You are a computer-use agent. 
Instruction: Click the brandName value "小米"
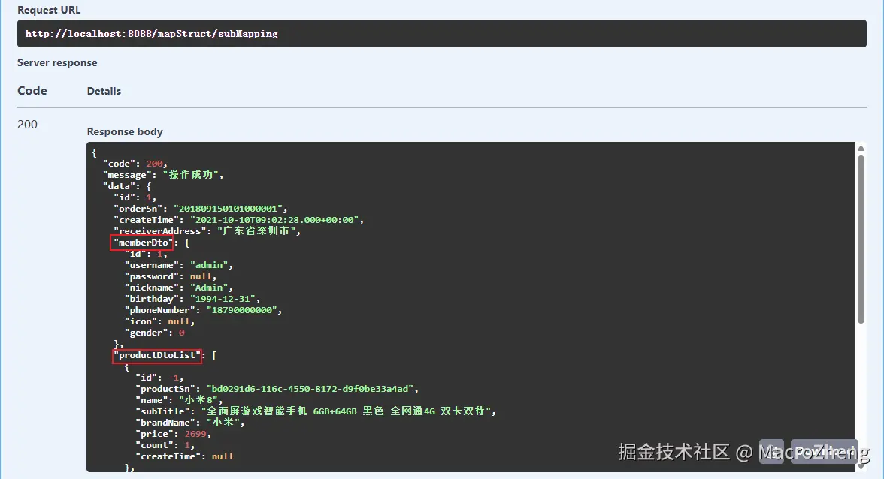click(x=223, y=423)
